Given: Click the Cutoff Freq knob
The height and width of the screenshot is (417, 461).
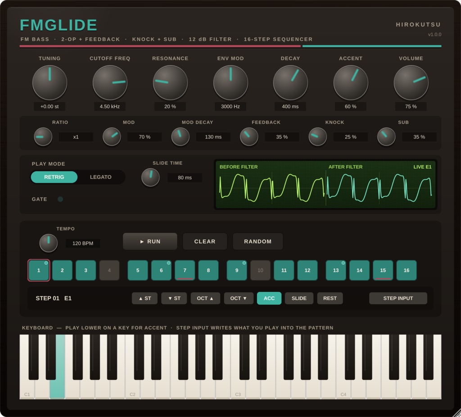Looking at the screenshot, I should pos(110,83).
